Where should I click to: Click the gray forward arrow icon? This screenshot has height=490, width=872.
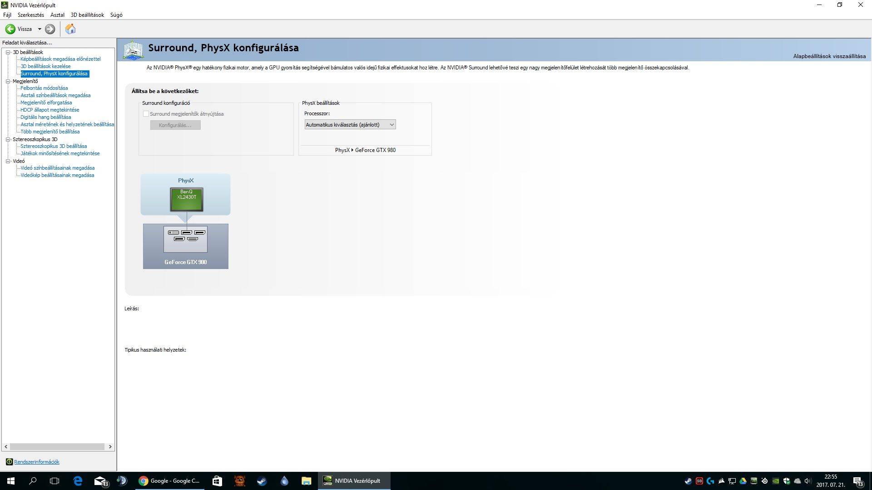tap(50, 29)
